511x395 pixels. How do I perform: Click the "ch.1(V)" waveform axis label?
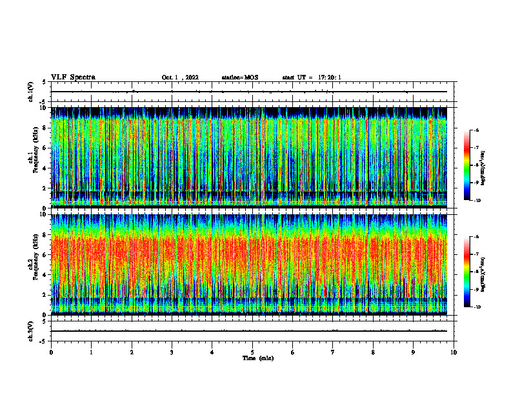point(31,92)
